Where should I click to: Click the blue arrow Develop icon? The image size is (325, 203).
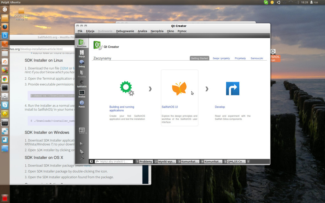(x=232, y=88)
